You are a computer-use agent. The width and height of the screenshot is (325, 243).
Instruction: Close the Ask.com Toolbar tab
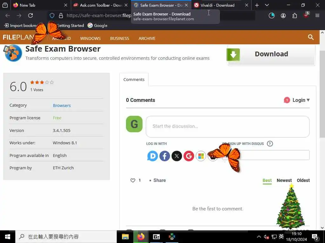(126, 5)
